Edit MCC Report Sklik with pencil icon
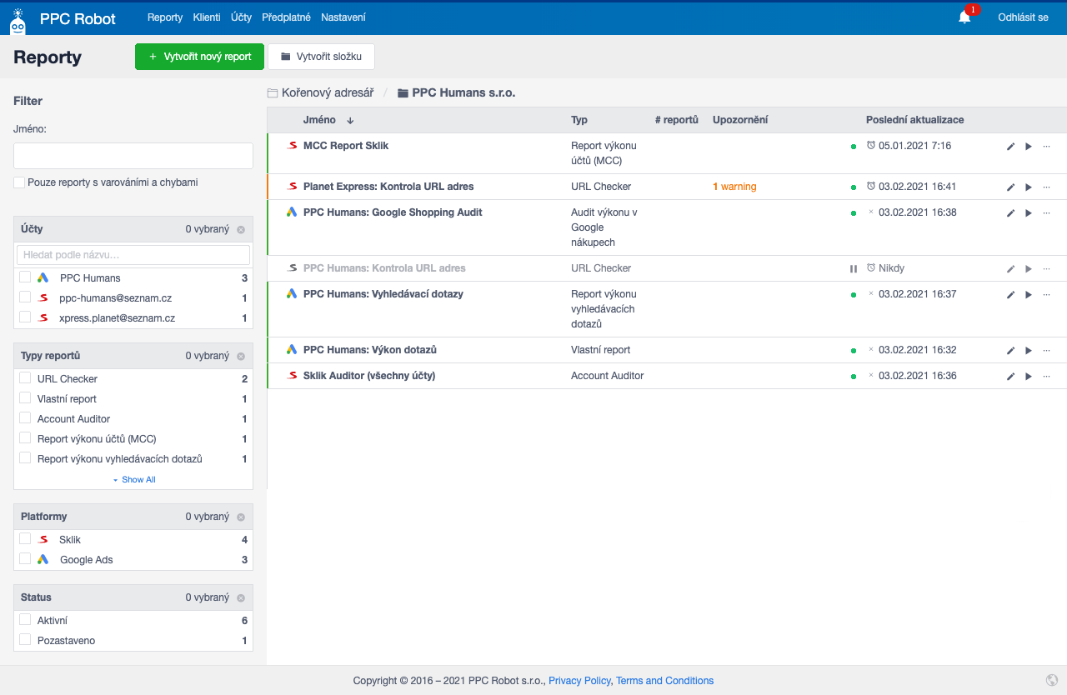The width and height of the screenshot is (1067, 695). point(1010,146)
